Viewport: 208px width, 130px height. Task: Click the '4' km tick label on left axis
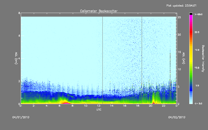[x=19, y=58]
